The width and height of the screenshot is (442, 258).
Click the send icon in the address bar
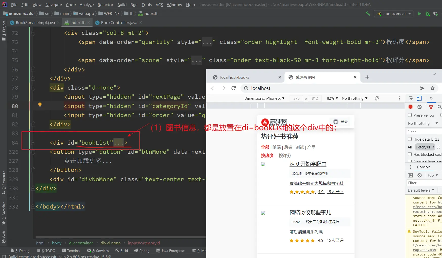422,88
